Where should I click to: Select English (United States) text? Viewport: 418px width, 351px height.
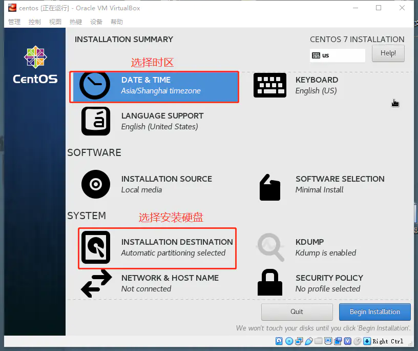[160, 127]
